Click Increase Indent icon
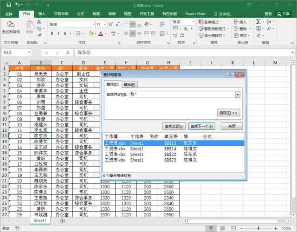 (x=153, y=33)
